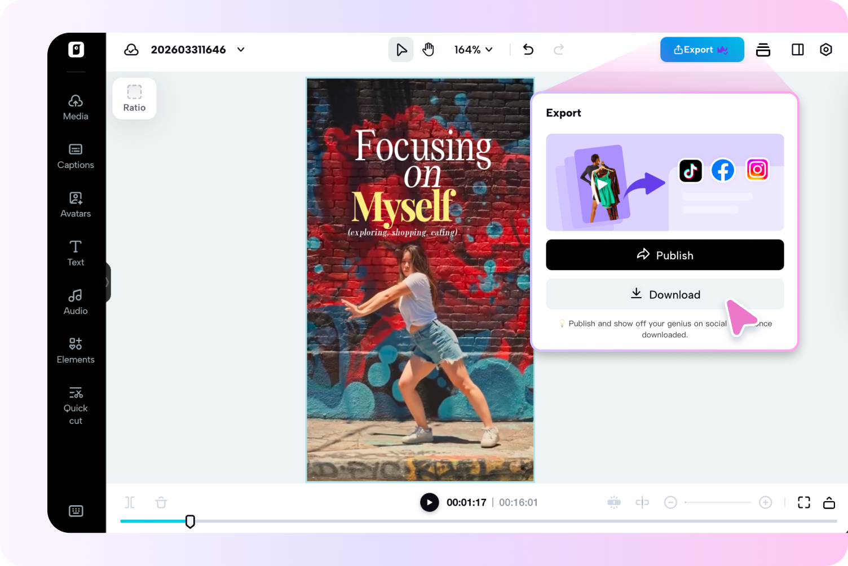Toggle the timeline snapping icon
Screen dimensions: 848x566
click(614, 502)
